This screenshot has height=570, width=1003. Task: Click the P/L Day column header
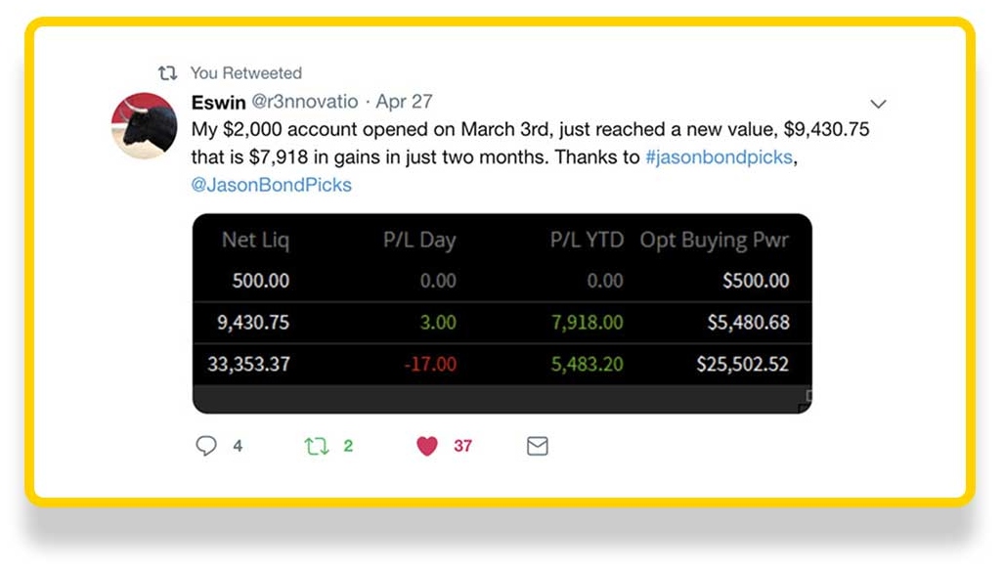pos(419,241)
